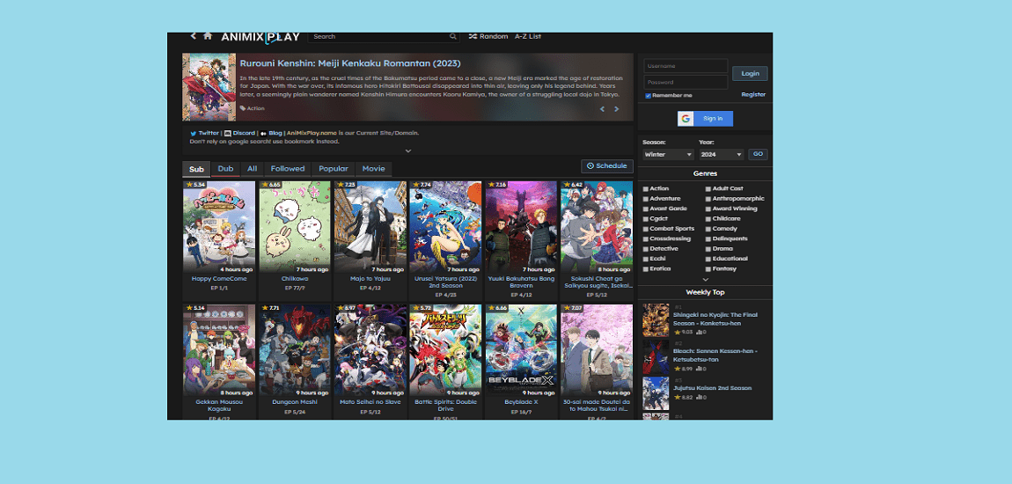Screen dimensions: 1012x484
Task: Open the Year dropdown
Action: (722, 155)
